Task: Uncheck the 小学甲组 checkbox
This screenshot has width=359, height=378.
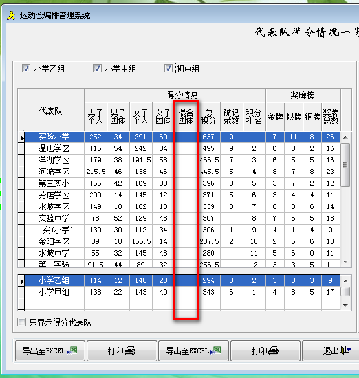Action: click(x=97, y=69)
